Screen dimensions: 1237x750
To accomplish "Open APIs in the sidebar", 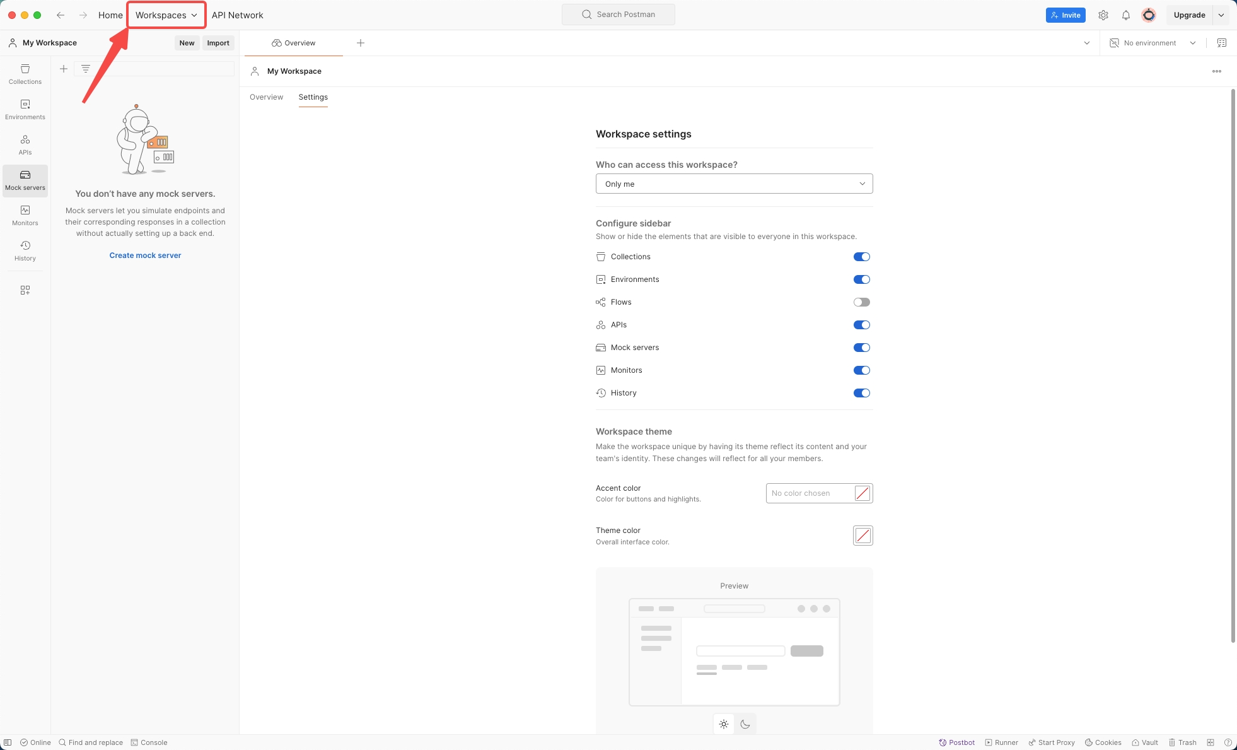I will (25, 145).
